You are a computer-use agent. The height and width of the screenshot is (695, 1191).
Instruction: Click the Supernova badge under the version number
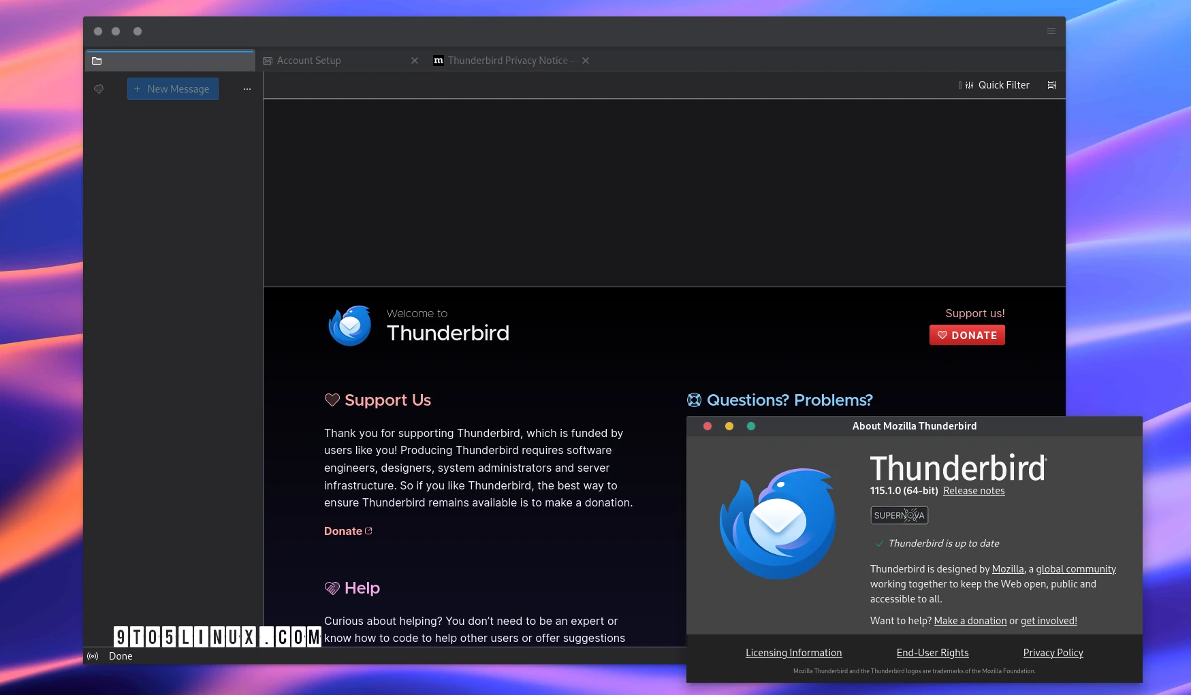coord(899,515)
